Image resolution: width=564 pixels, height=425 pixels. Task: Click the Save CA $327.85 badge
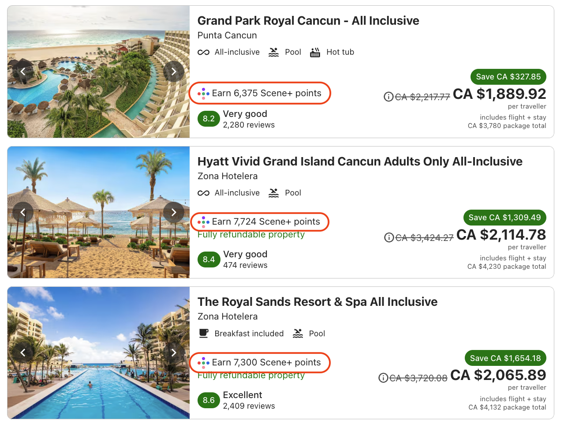(508, 77)
